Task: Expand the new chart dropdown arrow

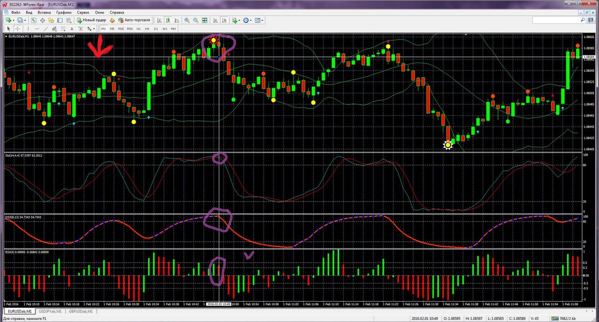Action: (x=13, y=20)
